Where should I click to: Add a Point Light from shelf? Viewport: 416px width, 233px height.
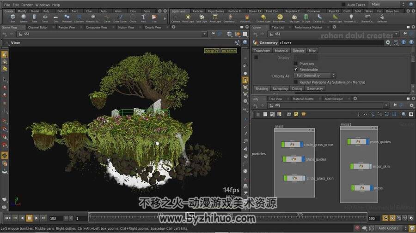point(188,18)
